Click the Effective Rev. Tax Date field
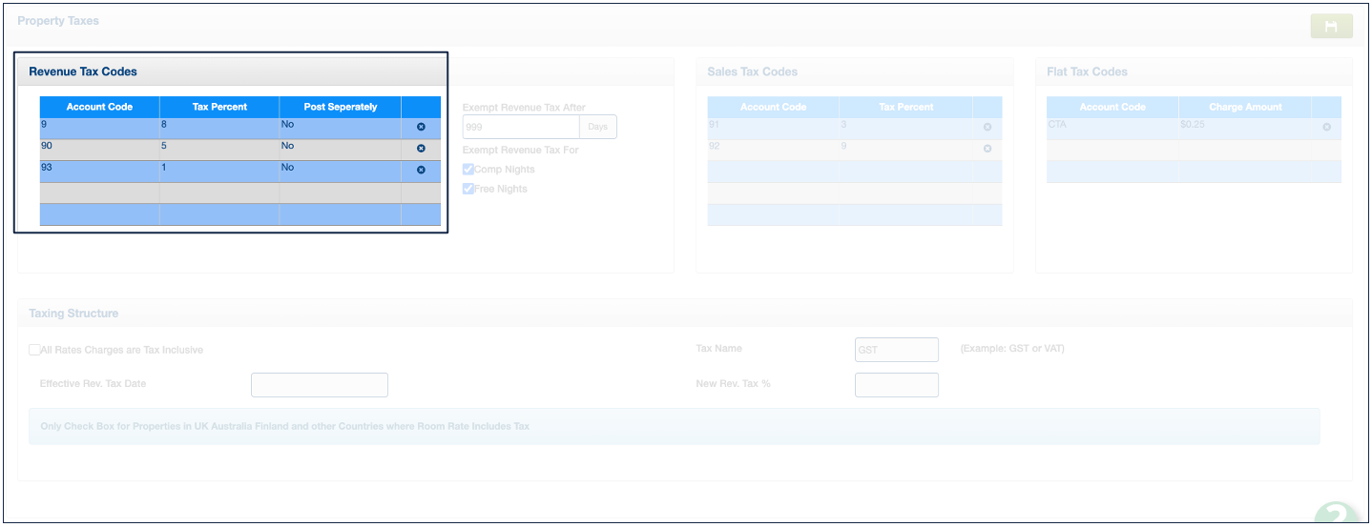1372x527 pixels. (x=319, y=385)
